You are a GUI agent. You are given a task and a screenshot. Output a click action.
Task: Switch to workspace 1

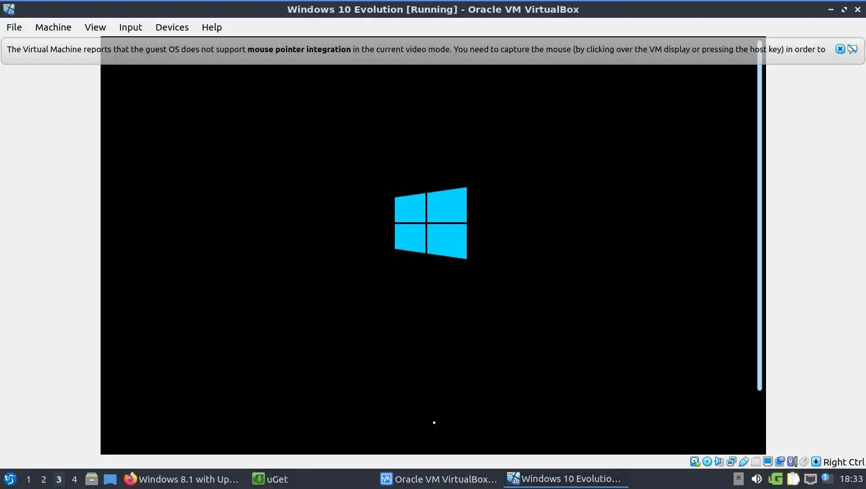[28, 479]
